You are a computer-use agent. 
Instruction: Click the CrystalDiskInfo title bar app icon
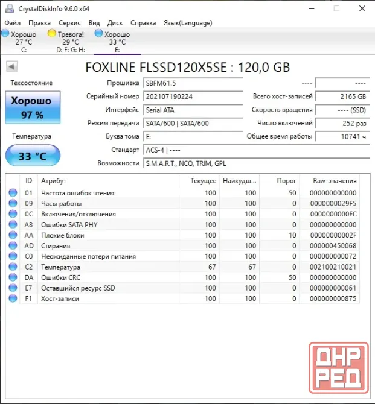tap(10, 8)
